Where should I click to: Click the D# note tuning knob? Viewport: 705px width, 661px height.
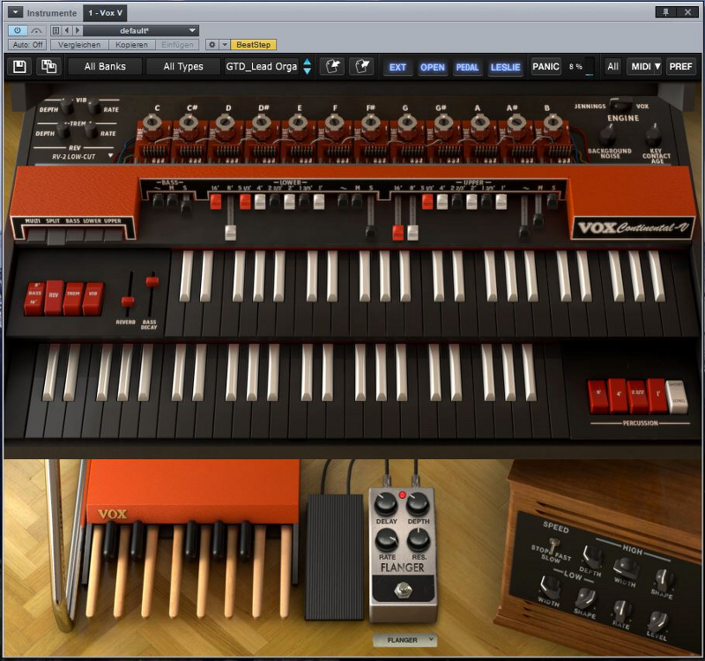pos(262,123)
